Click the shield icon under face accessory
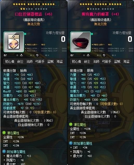Screen dimensions: 134x165 click(x=37, y=55)
